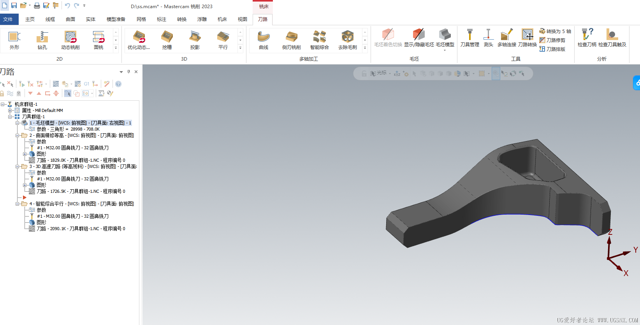Toggle 毛坯着色切换 stock shading
The height and width of the screenshot is (325, 640).
388,38
